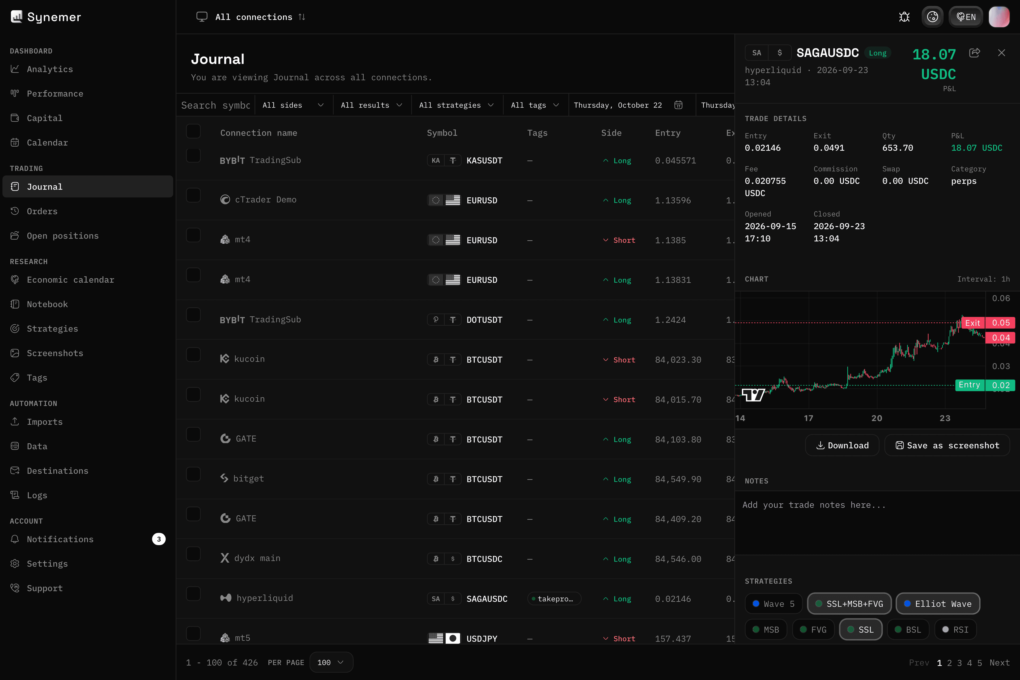Click the cookie theme icon in header
This screenshot has height=680, width=1020.
tap(932, 17)
